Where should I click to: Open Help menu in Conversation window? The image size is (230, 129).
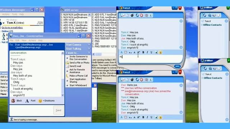click(40, 40)
